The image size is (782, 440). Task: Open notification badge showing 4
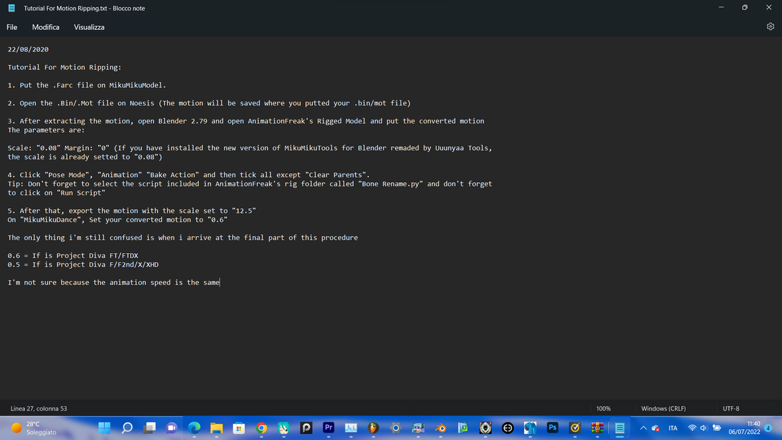(x=768, y=428)
